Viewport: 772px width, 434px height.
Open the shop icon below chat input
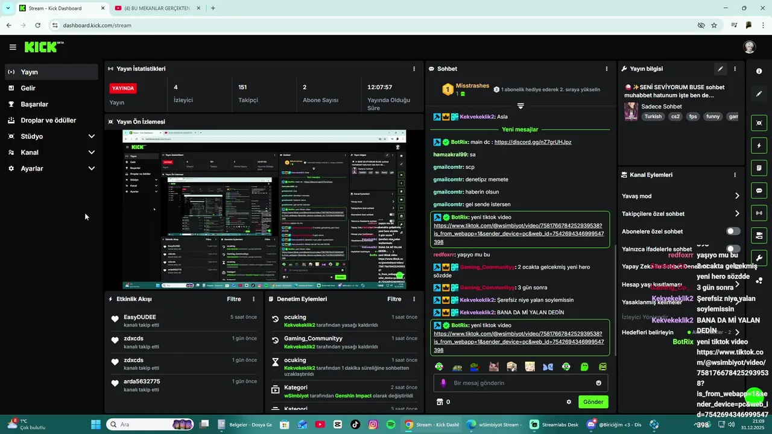[440, 402]
